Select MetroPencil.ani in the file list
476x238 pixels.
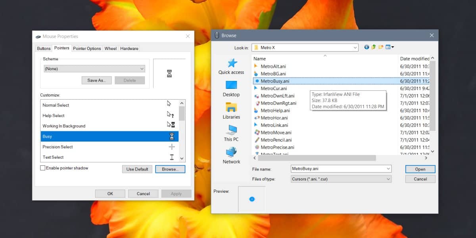(x=278, y=140)
